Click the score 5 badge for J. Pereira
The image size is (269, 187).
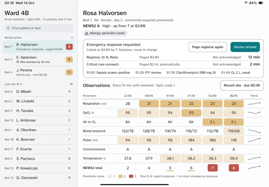click(x=69, y=72)
